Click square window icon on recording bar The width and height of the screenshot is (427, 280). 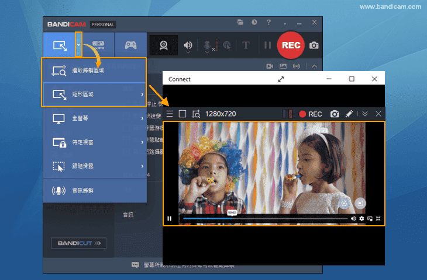(x=182, y=114)
